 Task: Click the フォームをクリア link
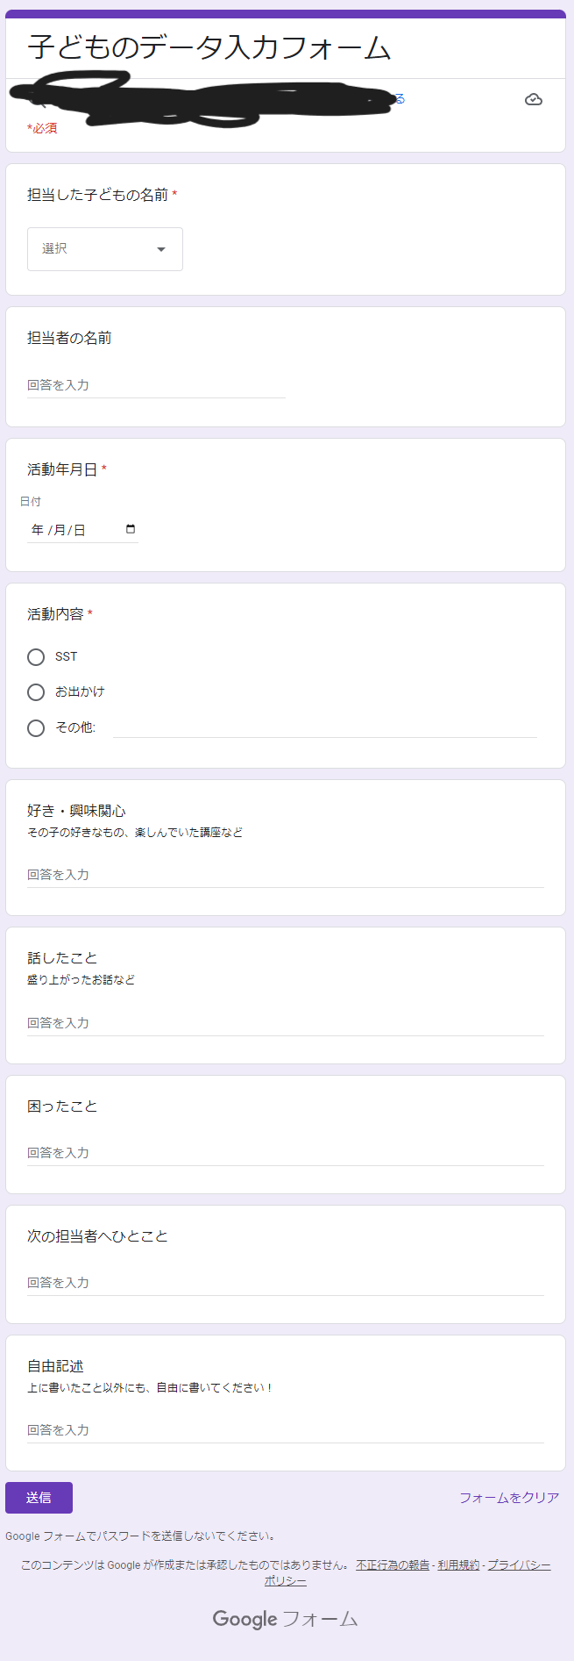pyautogui.click(x=508, y=1497)
